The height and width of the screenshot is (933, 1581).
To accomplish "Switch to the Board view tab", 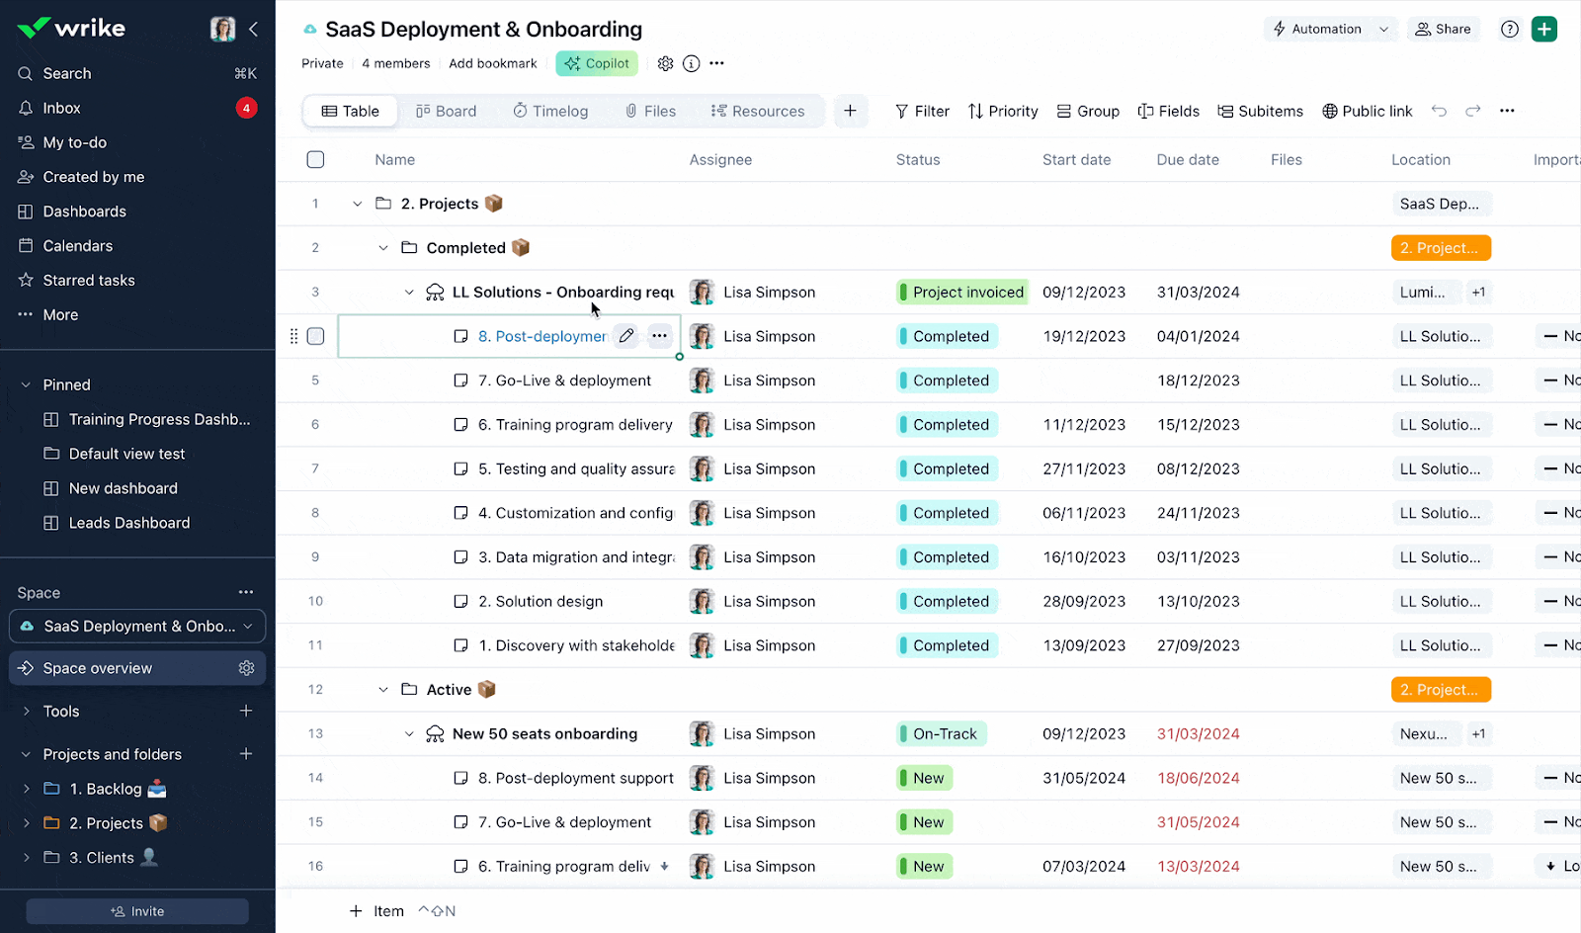I will [447, 111].
